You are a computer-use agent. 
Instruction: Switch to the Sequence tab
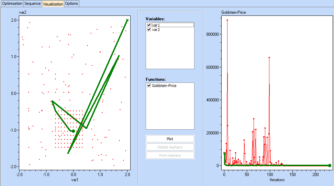click(x=33, y=3)
